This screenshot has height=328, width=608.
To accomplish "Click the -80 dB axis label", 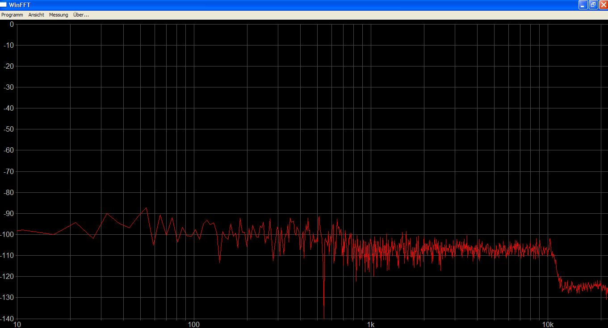I will click(9, 192).
